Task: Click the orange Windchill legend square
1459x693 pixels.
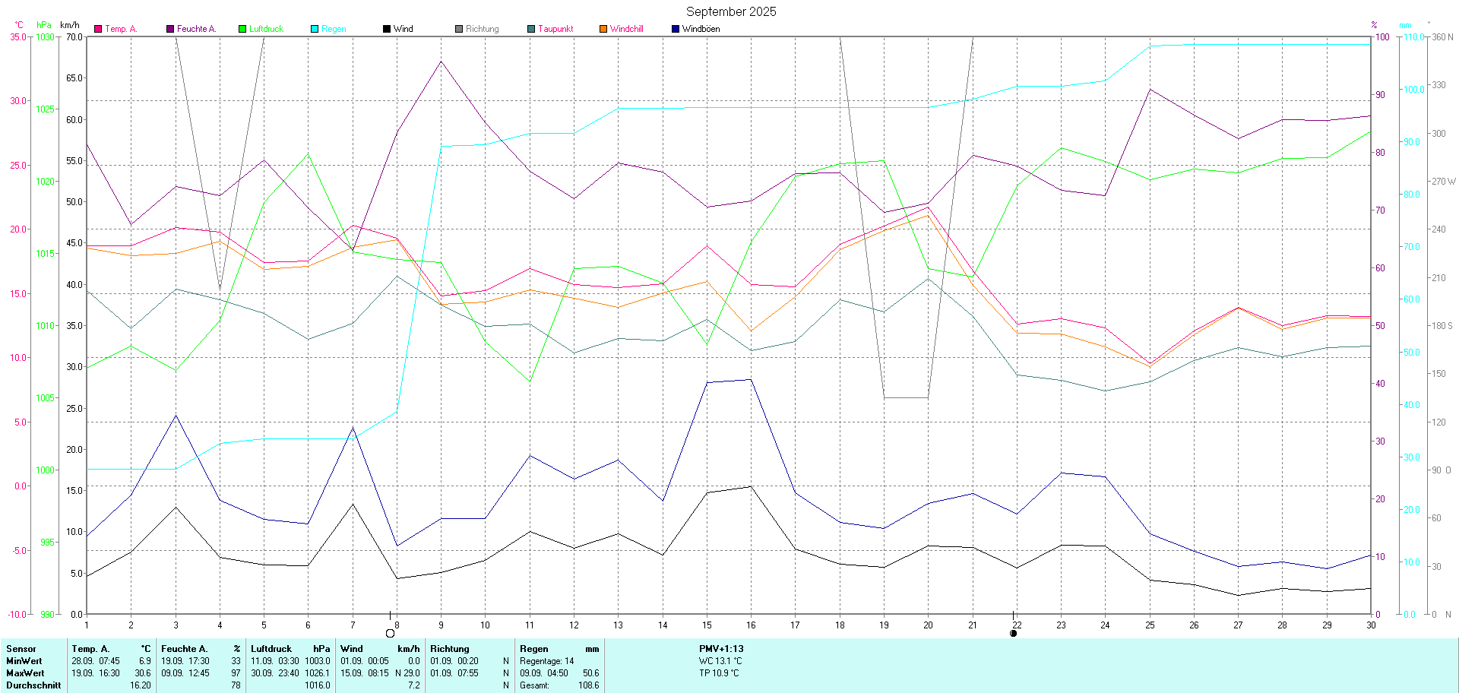Action: (x=603, y=29)
